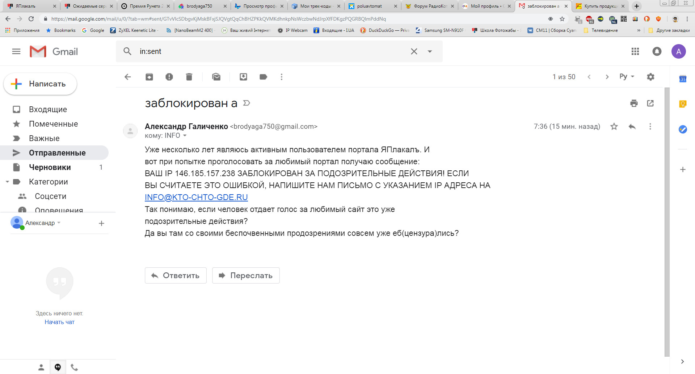695x374 pixels.
Task: Report this message as spam
Action: tap(169, 77)
